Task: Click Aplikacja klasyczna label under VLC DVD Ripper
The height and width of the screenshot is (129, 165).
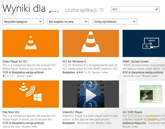Action: coord(134,123)
